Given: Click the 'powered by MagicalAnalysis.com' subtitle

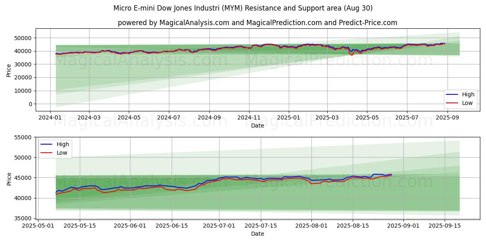Looking at the screenshot, I should pos(258,23).
